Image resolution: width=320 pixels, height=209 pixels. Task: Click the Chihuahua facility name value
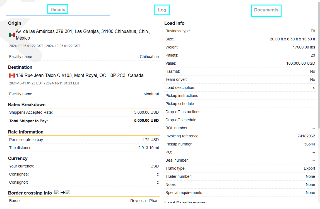[x=149, y=57]
